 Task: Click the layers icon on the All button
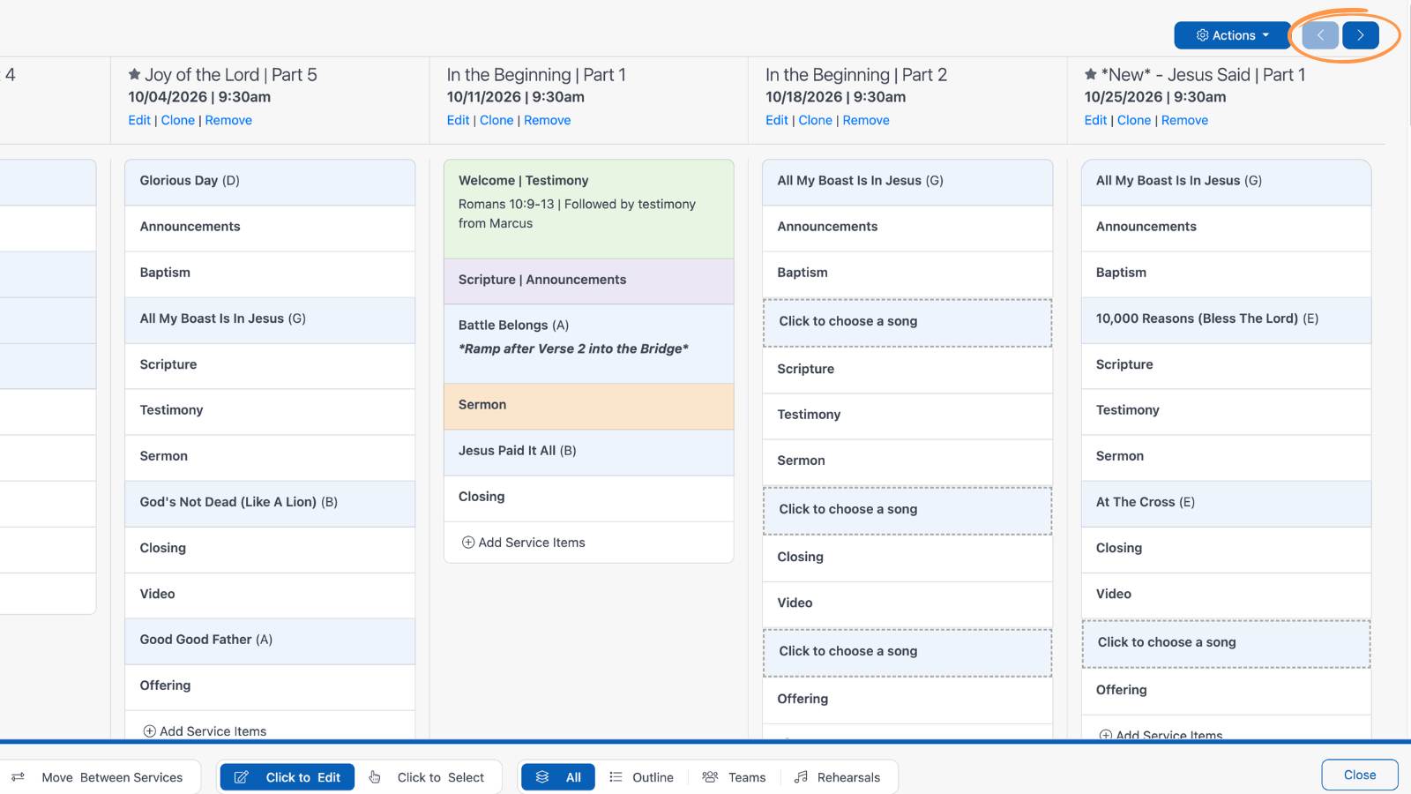click(x=542, y=777)
